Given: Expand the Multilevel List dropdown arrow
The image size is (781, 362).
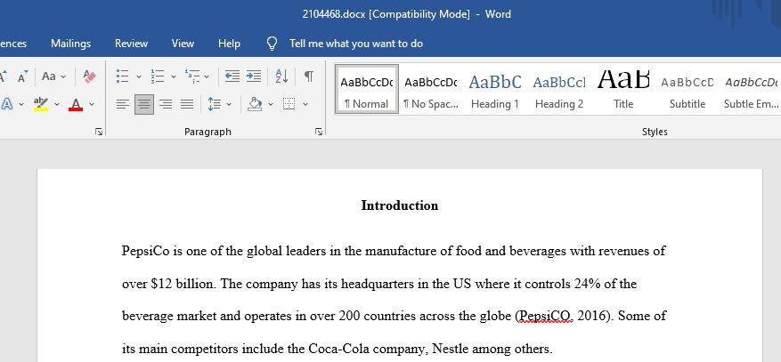Looking at the screenshot, I should click(x=207, y=76).
